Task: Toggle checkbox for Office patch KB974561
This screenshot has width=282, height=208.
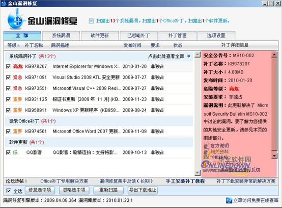Action: click(x=8, y=132)
